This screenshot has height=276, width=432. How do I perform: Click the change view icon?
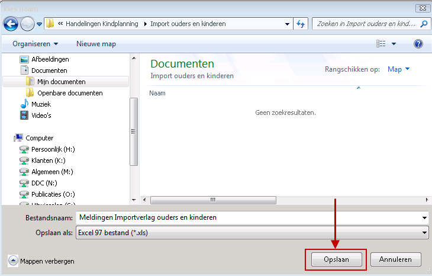point(382,44)
